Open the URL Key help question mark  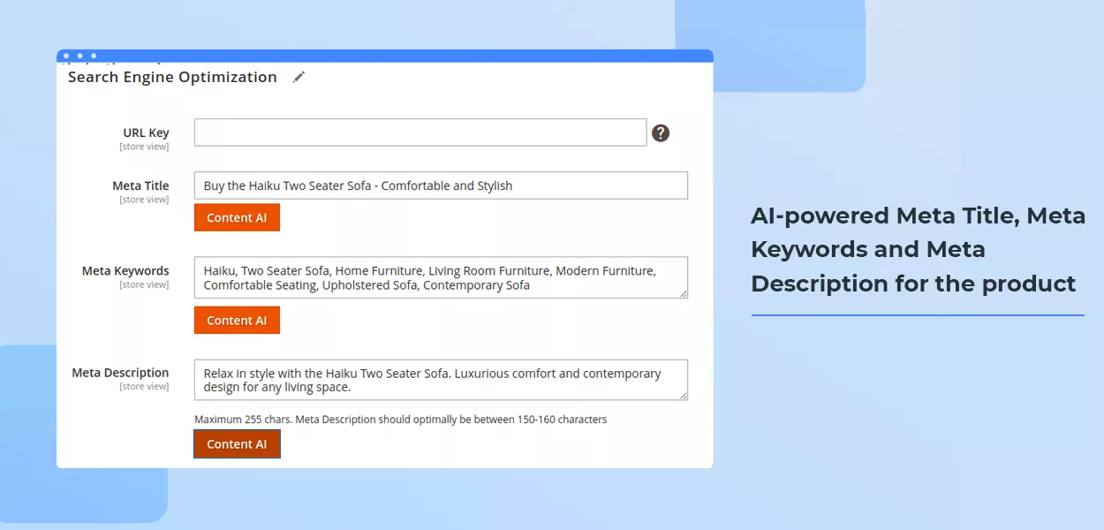tap(661, 133)
